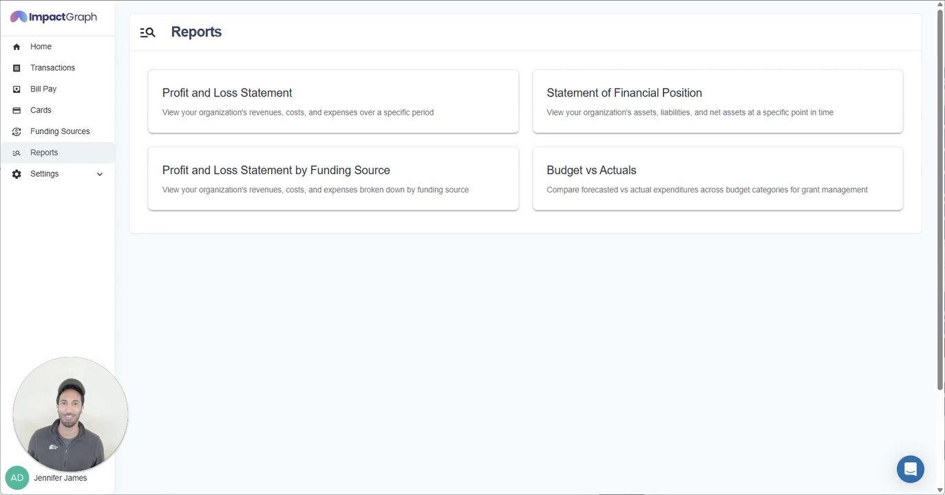Open Profit and Loss Statement report
Image resolution: width=945 pixels, height=495 pixels.
pyautogui.click(x=333, y=101)
